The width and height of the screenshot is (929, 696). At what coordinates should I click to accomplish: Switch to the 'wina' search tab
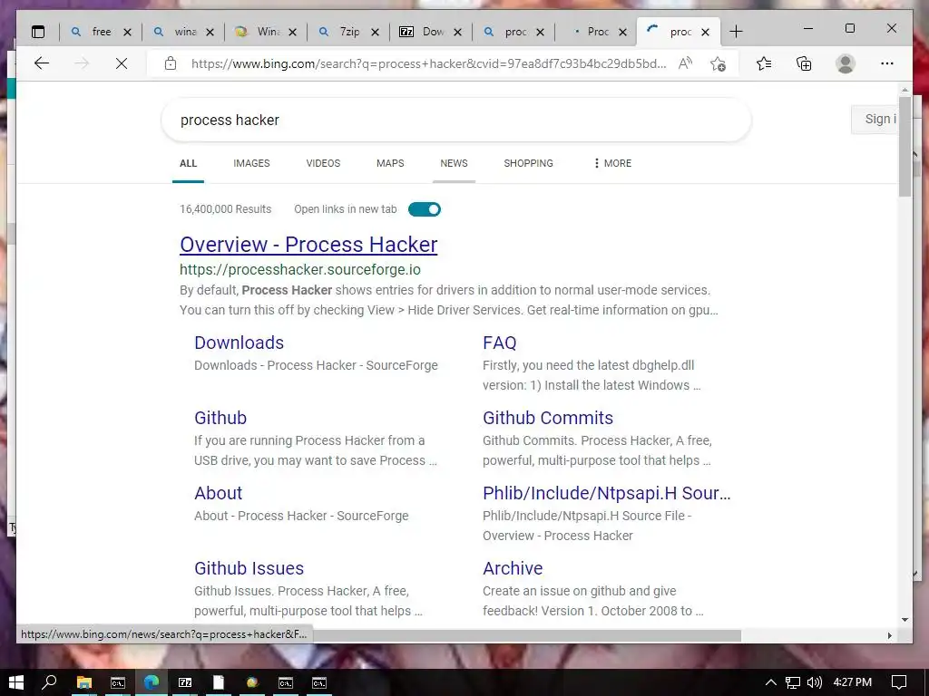176,32
